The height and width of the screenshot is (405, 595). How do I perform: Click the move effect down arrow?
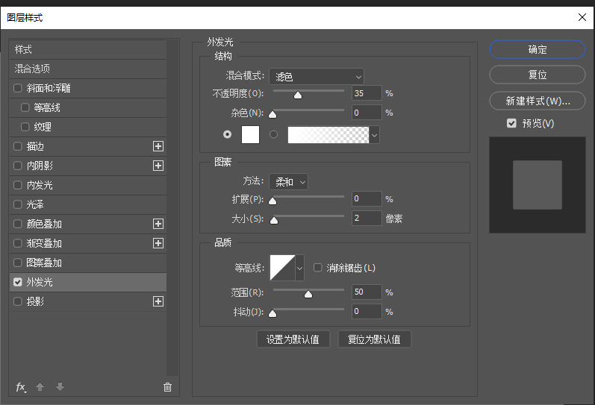tap(60, 387)
